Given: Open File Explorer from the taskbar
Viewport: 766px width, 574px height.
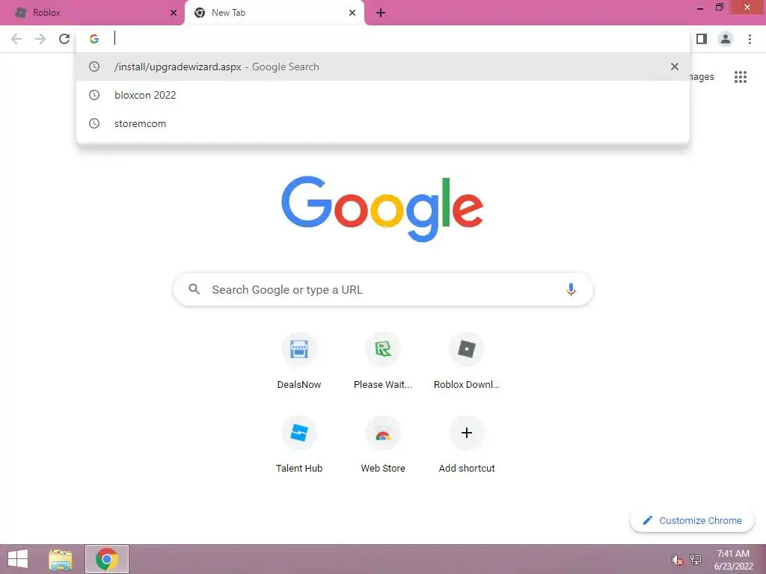Looking at the screenshot, I should (x=61, y=559).
